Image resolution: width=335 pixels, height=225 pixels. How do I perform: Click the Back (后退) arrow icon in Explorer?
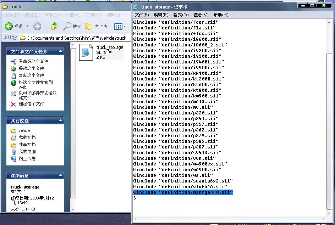tap(9, 26)
